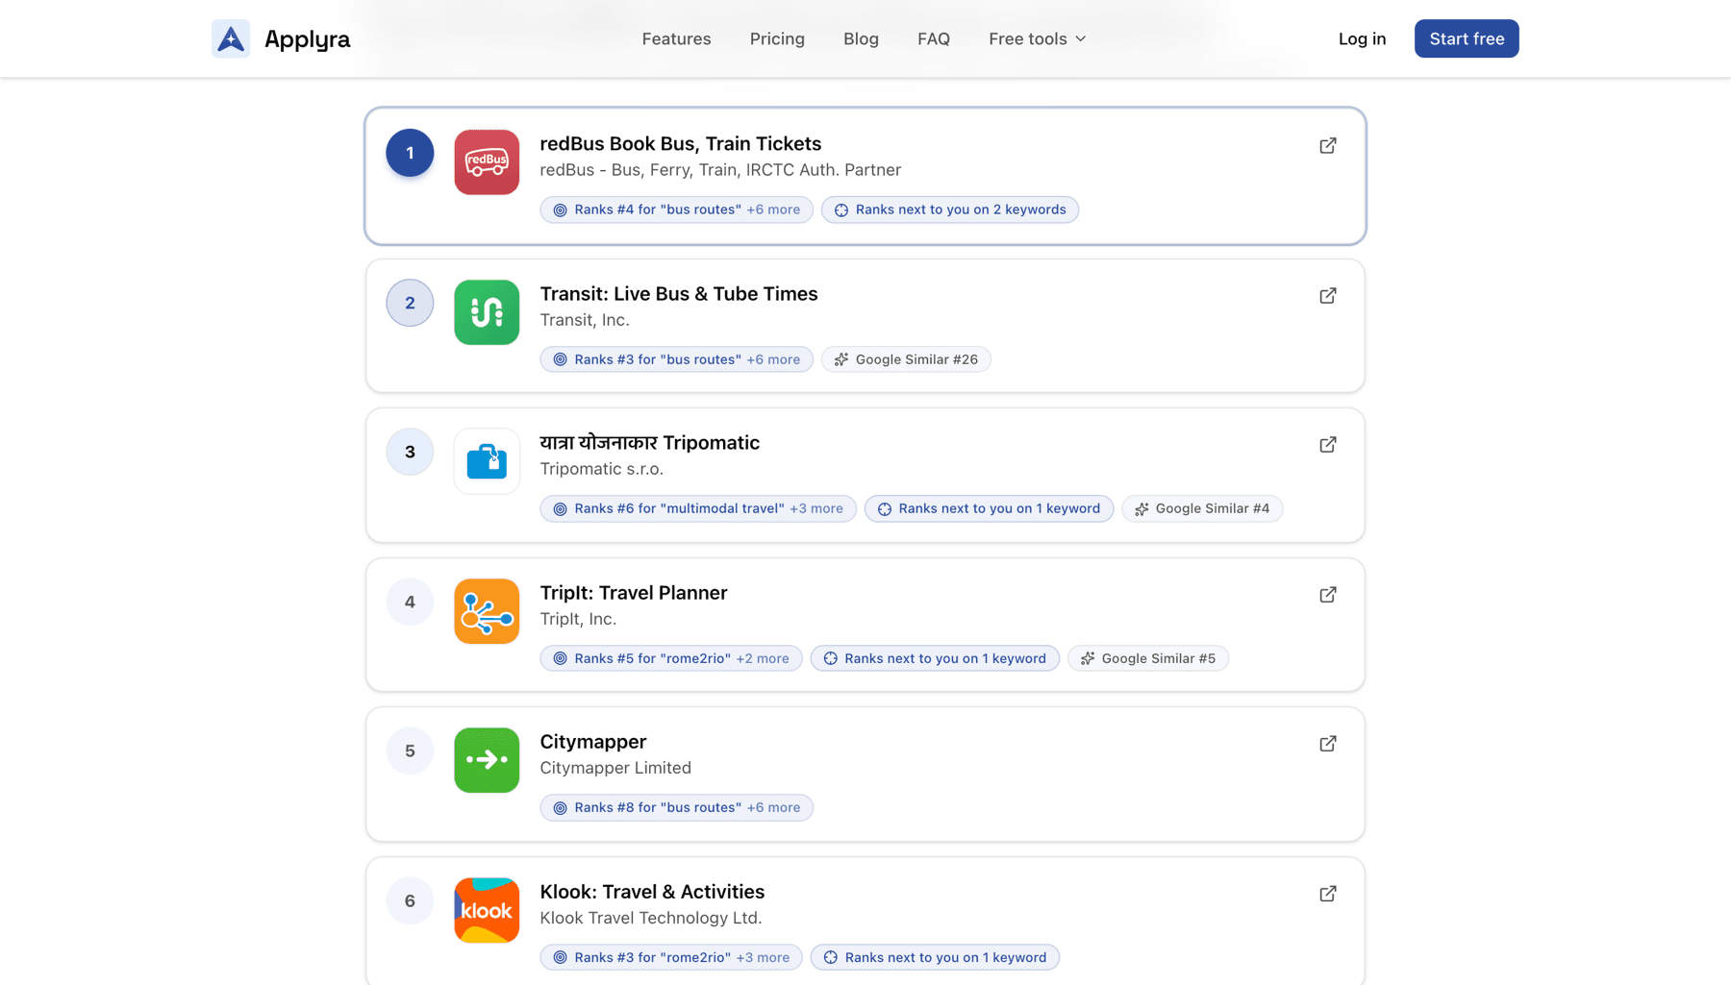Click Transit 'Google Similar #26' chip
Screen dimensions: 1731x985
click(906, 359)
